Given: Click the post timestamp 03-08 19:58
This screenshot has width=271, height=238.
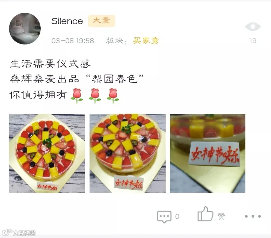Looking at the screenshot, I should pyautogui.click(x=73, y=41).
